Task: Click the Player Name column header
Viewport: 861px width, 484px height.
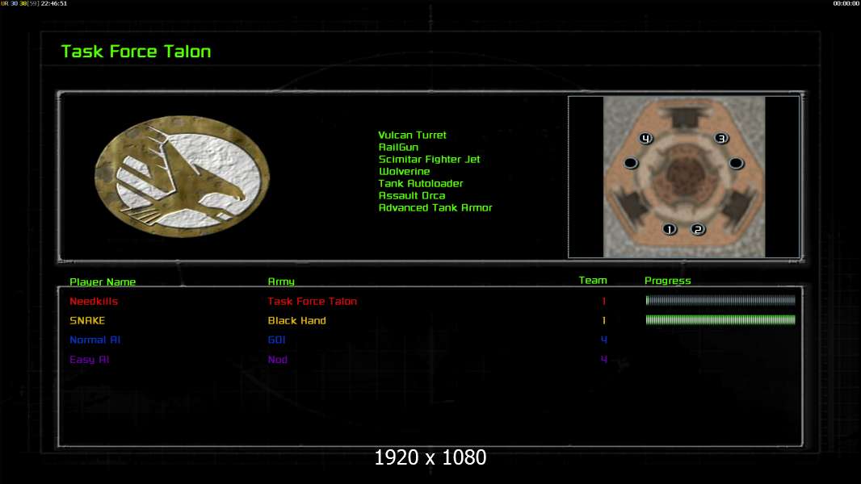Action: tap(103, 282)
